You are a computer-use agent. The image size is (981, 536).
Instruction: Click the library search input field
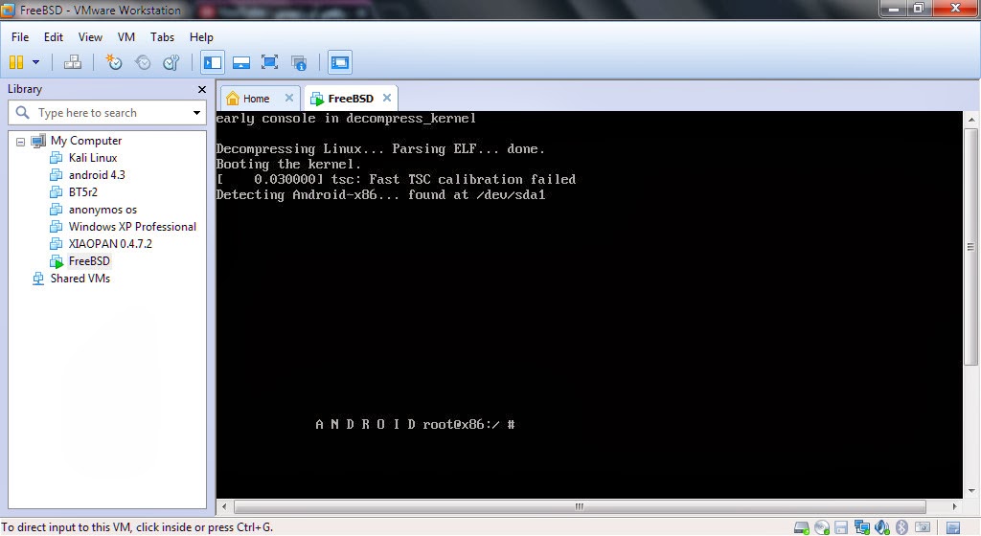point(109,112)
